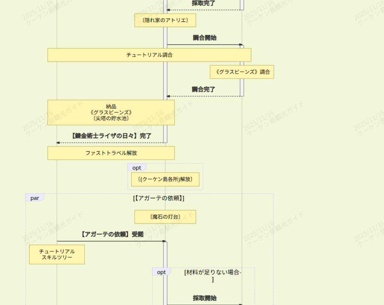This screenshot has width=384, height=305.
Task: Select the 〔(クーケン島各所)解放〕 note box
Action: pos(165,179)
